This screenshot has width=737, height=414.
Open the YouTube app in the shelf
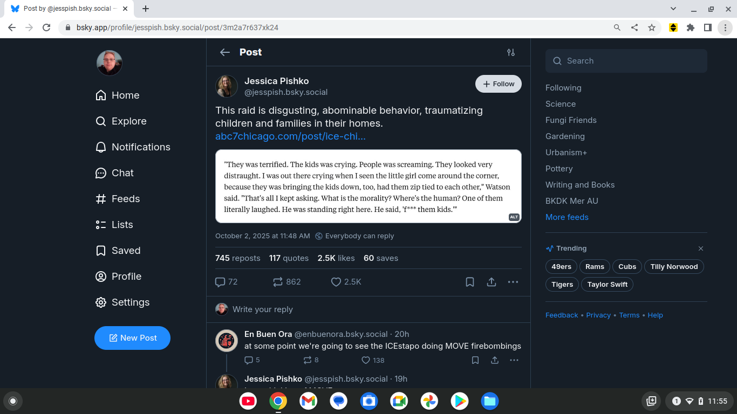248,401
